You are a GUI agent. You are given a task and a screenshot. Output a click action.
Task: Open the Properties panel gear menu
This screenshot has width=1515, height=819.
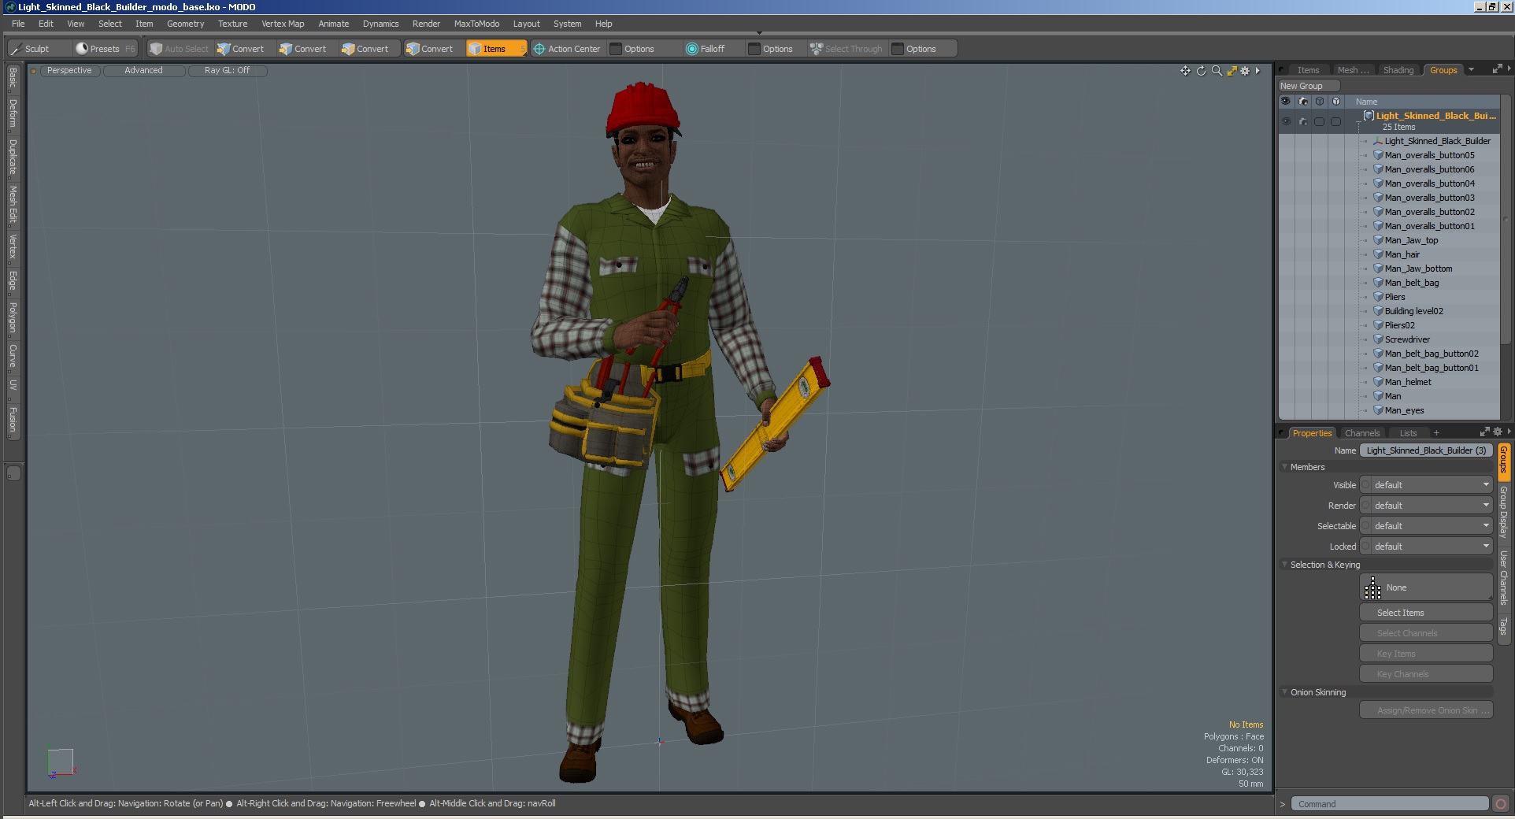click(x=1497, y=432)
